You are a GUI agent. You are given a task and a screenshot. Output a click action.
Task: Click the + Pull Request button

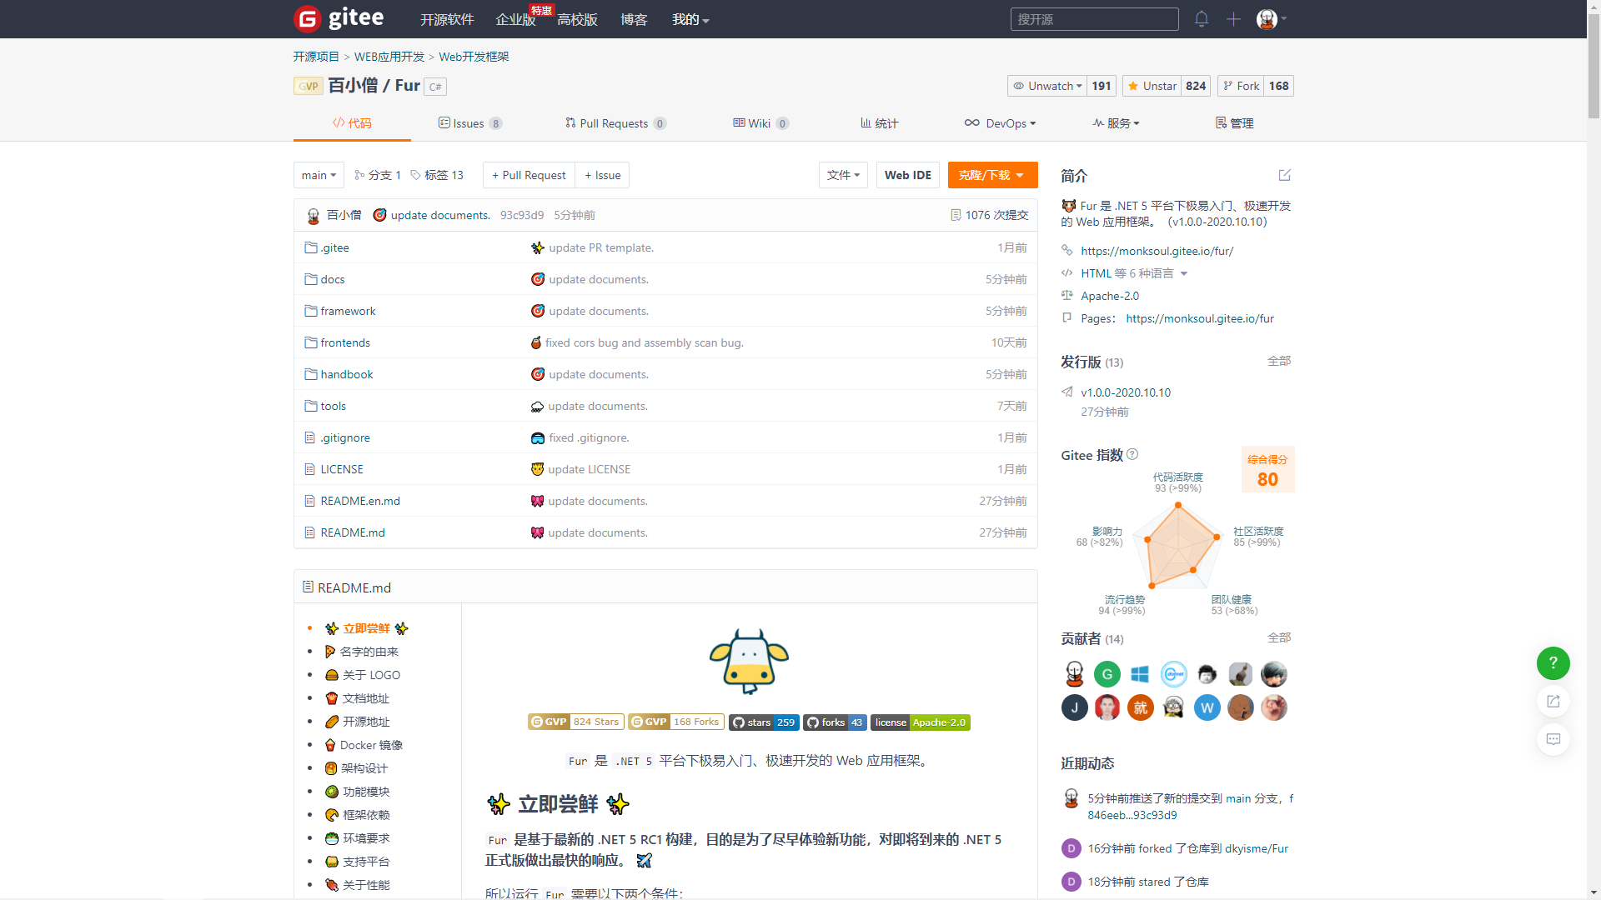[529, 175]
